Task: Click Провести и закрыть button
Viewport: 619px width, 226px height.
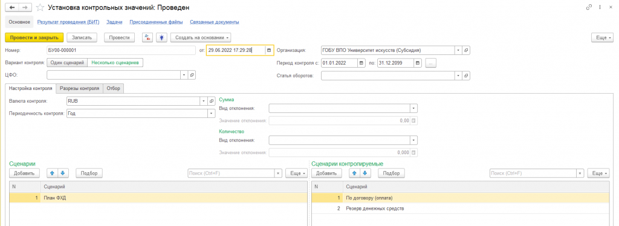Action: pyautogui.click(x=34, y=37)
